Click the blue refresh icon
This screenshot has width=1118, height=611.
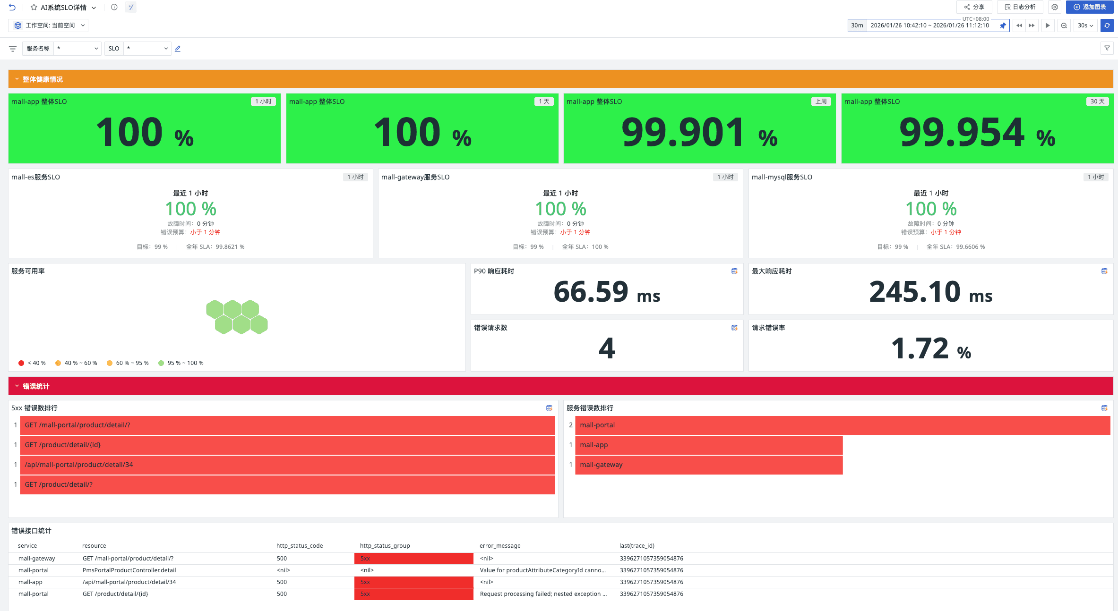[x=1107, y=25]
